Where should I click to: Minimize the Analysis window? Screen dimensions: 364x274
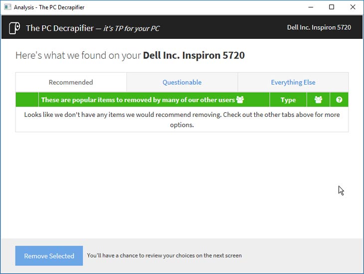coord(311,7)
